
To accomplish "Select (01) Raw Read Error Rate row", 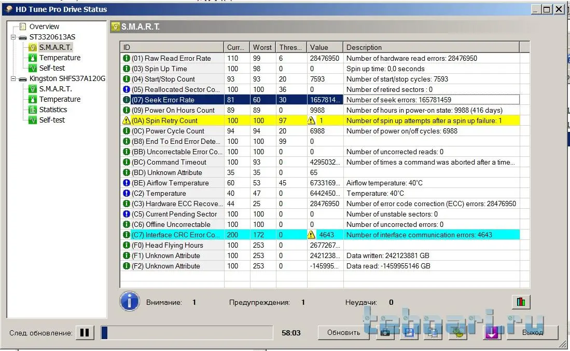I will 320,58.
